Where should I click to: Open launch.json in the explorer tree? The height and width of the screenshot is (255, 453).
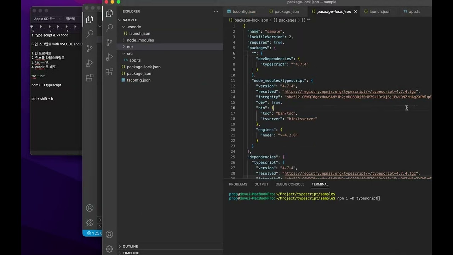(139, 33)
